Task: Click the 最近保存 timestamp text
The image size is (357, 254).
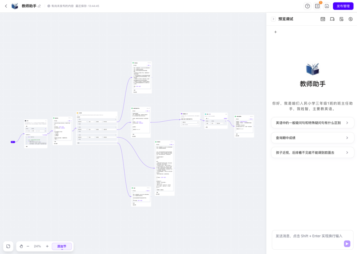Action: 87,6
